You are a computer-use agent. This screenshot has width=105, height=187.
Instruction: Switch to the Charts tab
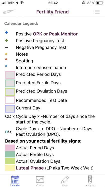40,181
